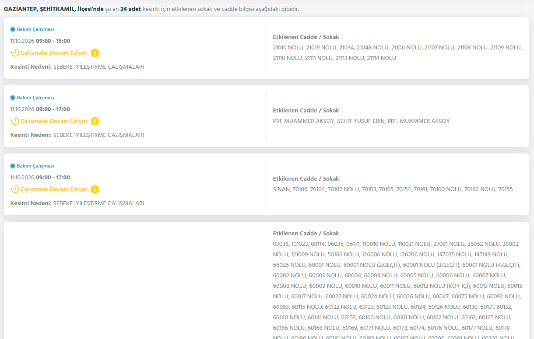The width and height of the screenshot is (534, 339).
Task: Click Kesinti Nedeni text in first card
Action: coord(31,67)
